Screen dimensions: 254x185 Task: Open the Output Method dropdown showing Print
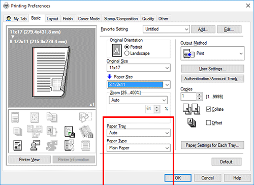pos(212,53)
